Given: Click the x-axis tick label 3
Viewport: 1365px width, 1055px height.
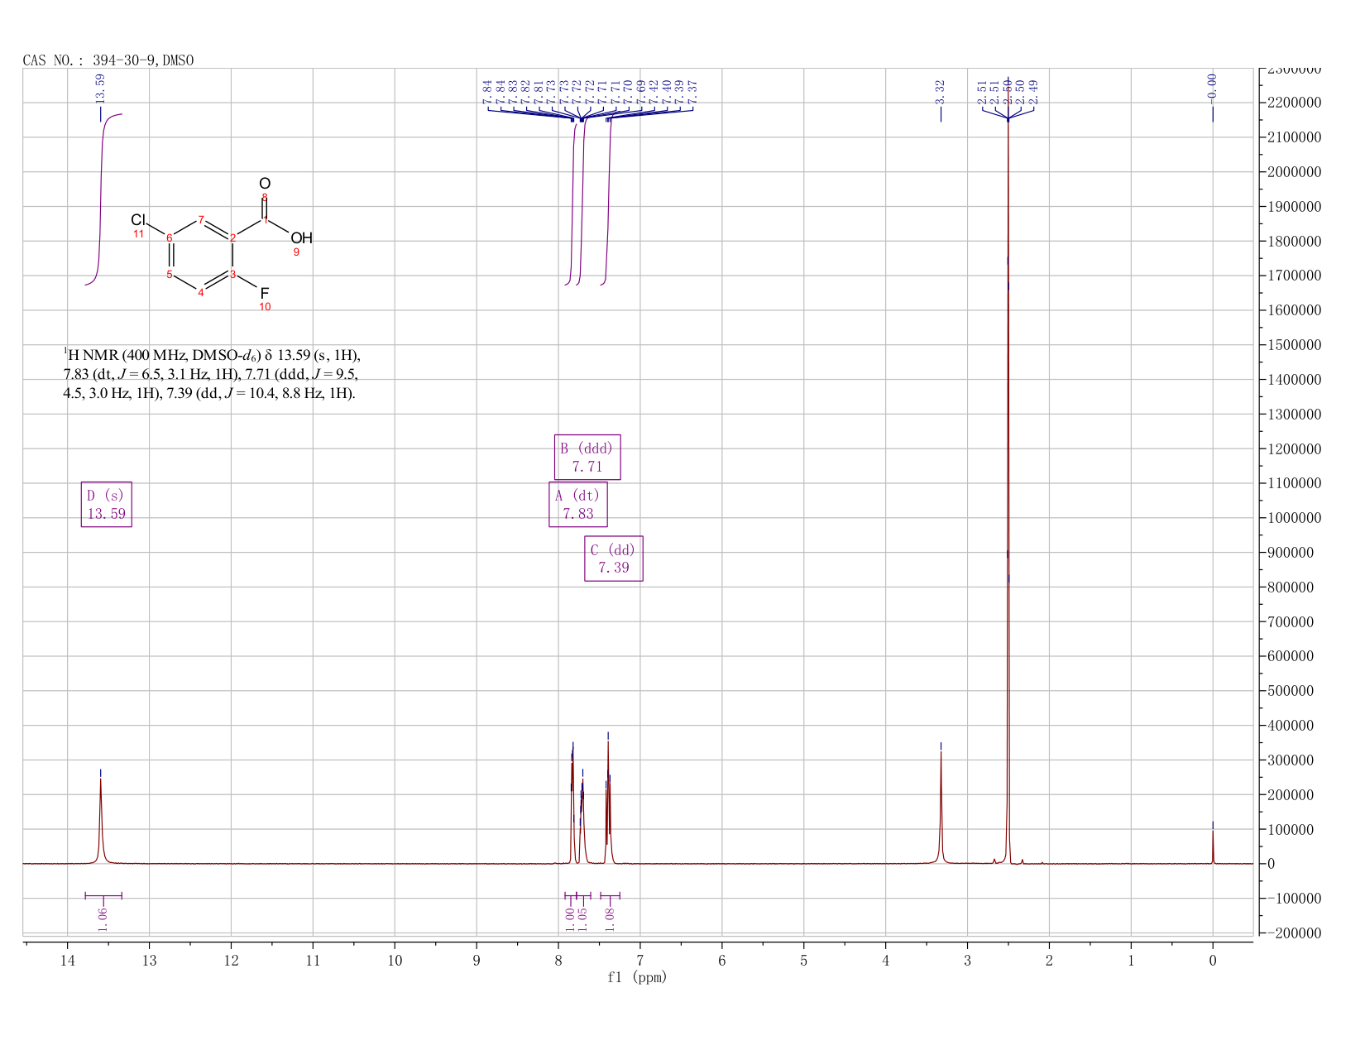Looking at the screenshot, I should (967, 960).
